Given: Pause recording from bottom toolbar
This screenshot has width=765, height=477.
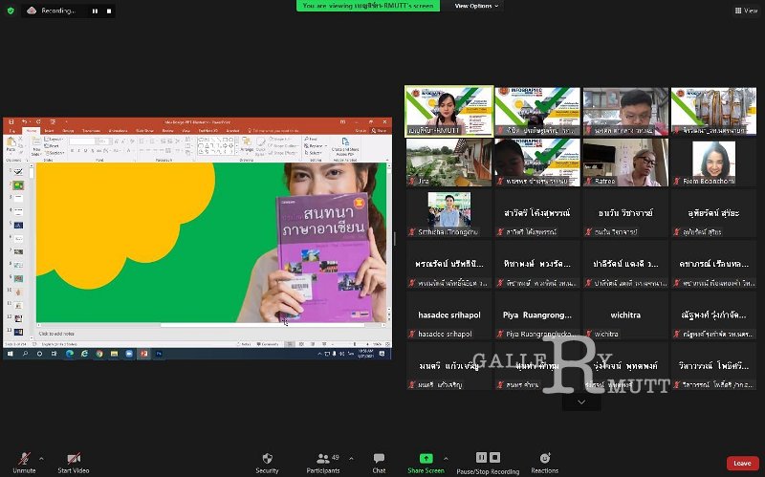Looking at the screenshot, I should coord(481,458).
